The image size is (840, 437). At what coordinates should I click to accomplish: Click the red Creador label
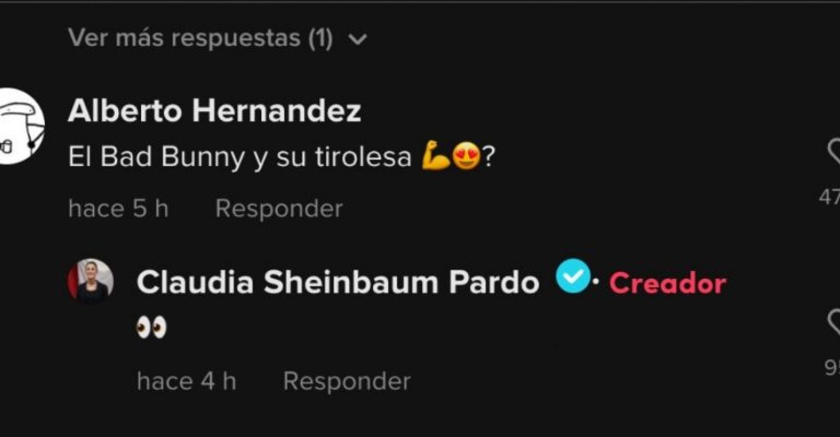pyautogui.click(x=668, y=284)
